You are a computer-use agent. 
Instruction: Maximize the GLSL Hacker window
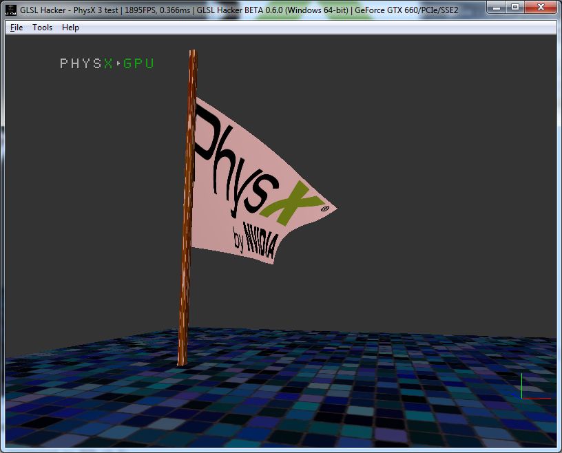pos(515,7)
